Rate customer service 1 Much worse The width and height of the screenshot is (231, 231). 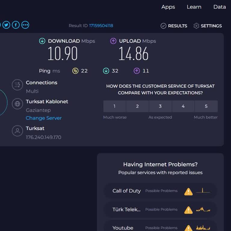115,106
